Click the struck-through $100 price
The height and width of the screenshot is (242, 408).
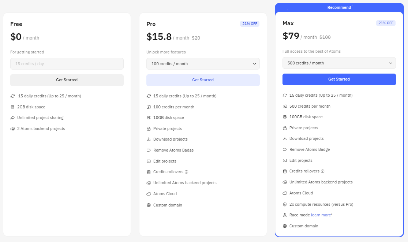coord(325,37)
